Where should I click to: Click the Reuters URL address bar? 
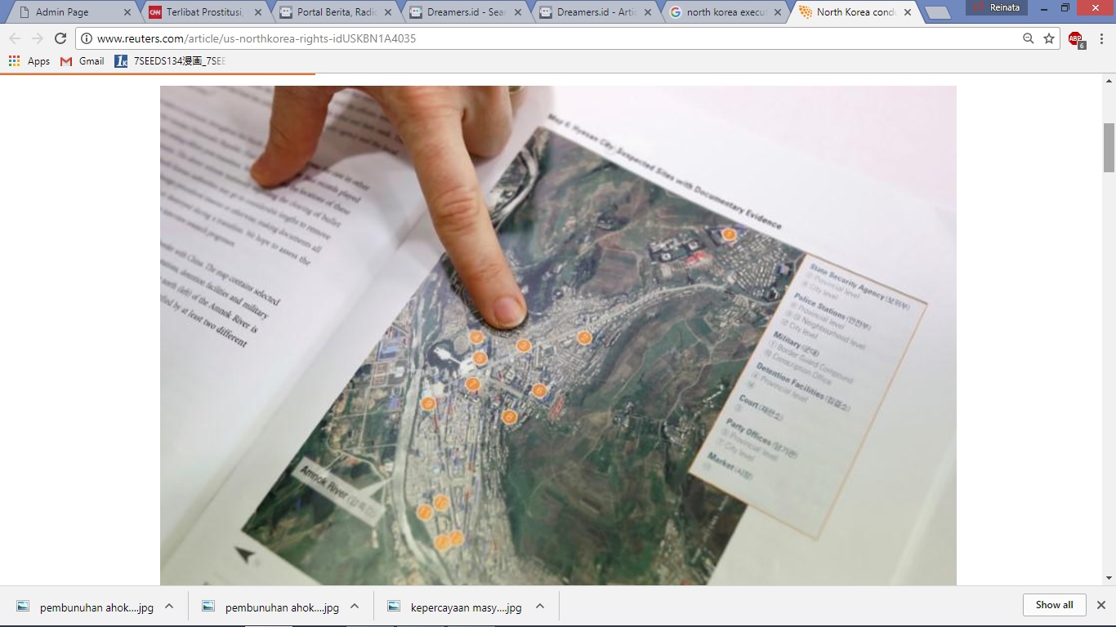556,38
